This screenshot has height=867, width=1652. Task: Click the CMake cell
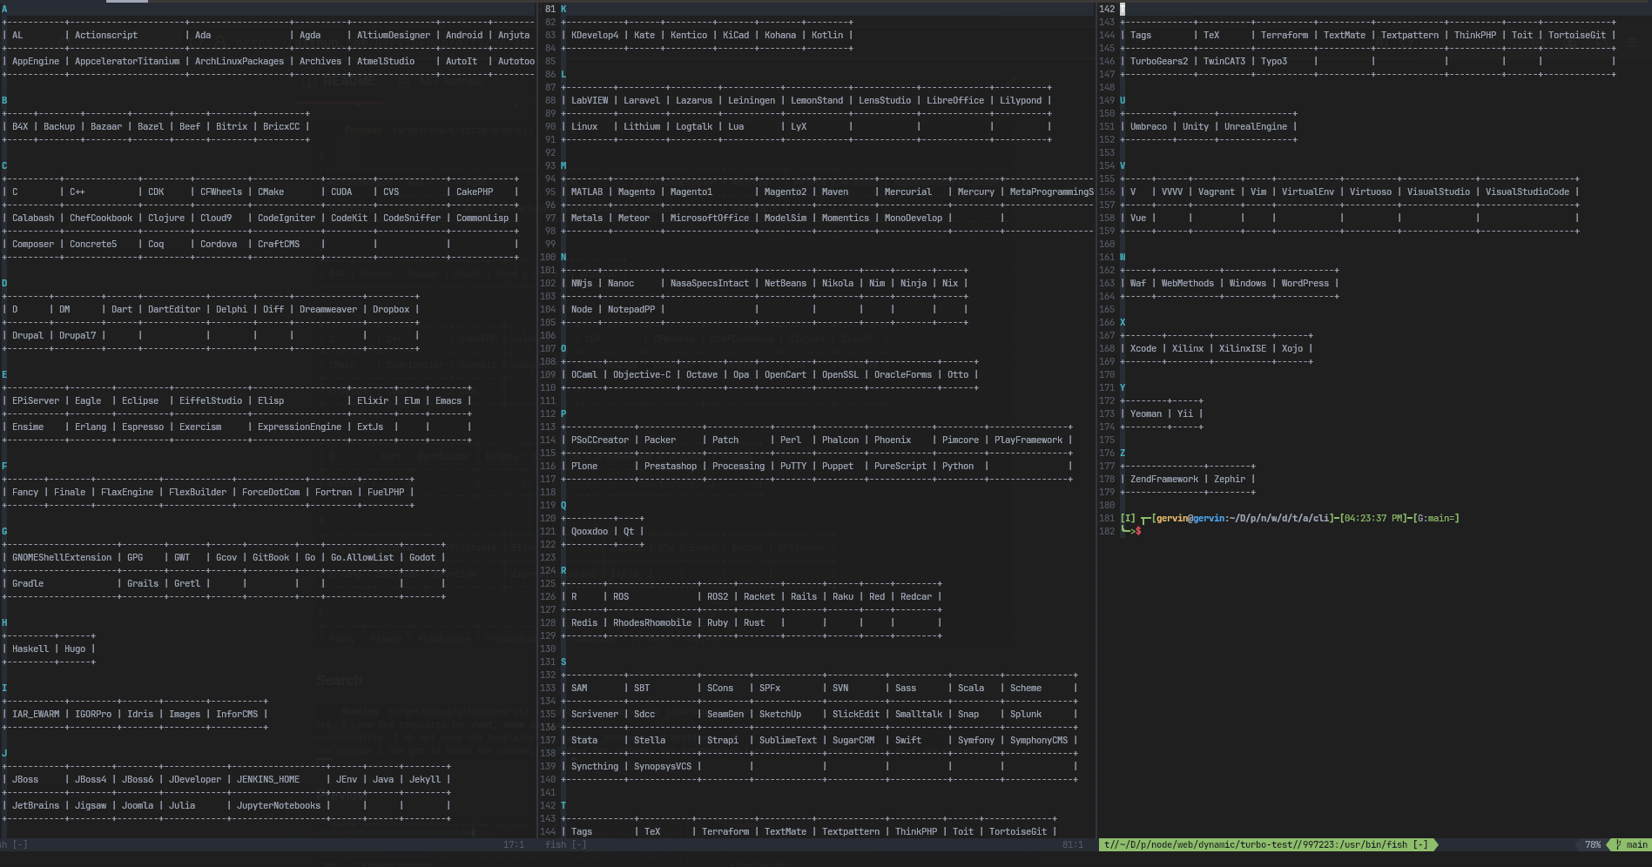(271, 192)
